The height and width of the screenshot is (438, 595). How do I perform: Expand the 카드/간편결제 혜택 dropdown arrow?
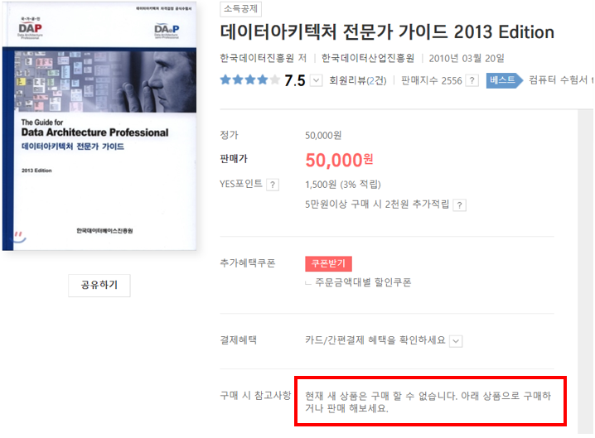click(456, 341)
